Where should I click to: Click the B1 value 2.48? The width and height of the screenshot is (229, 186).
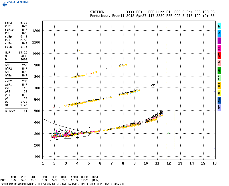pyautogui.click(x=24, y=105)
